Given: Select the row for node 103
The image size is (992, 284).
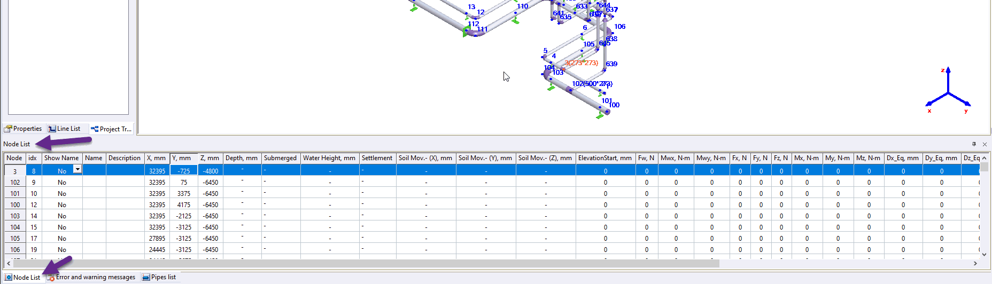Looking at the screenshot, I should pos(492,216).
